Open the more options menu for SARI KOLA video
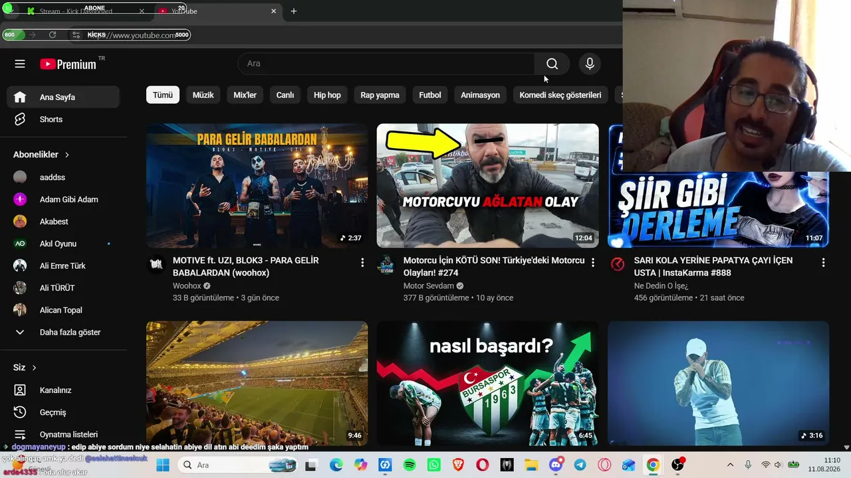The image size is (851, 478). (824, 263)
